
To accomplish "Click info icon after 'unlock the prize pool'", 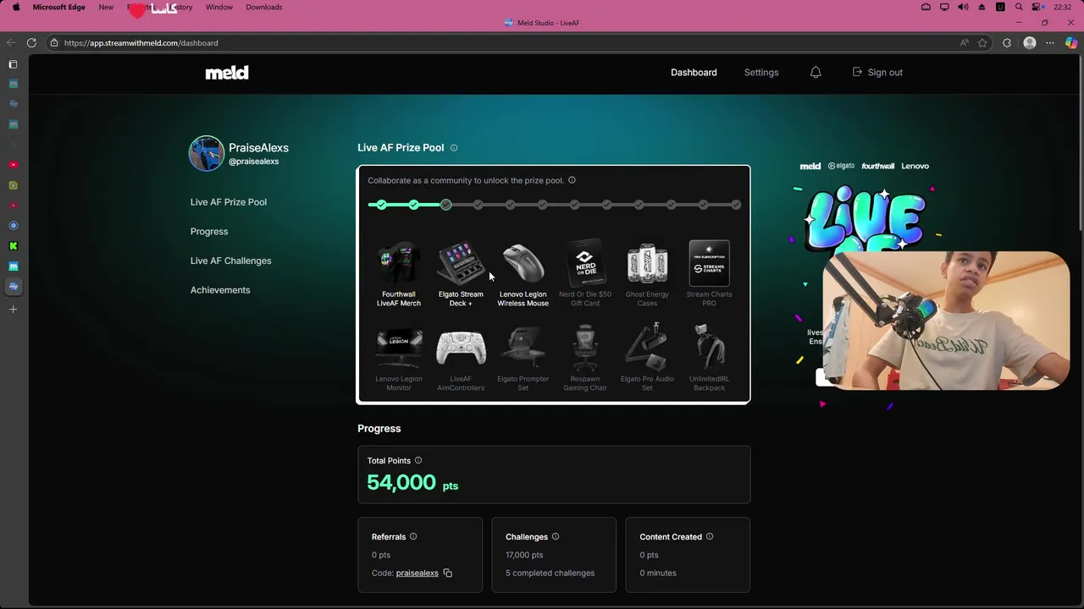I will 572,180.
